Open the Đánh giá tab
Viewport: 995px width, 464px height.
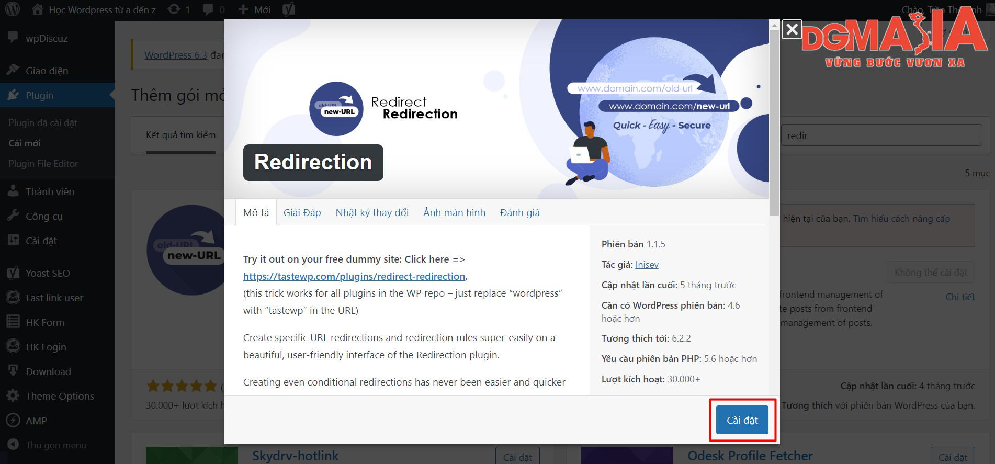click(519, 212)
